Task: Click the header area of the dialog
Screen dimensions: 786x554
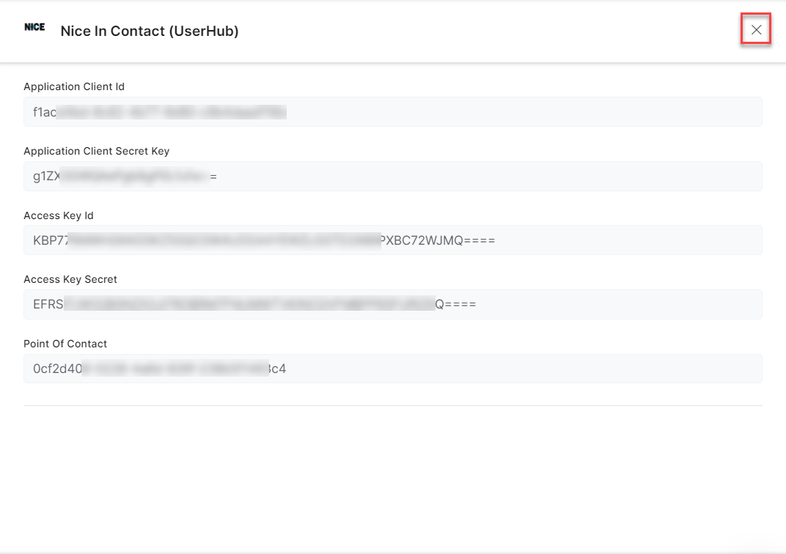Action: 440,31
